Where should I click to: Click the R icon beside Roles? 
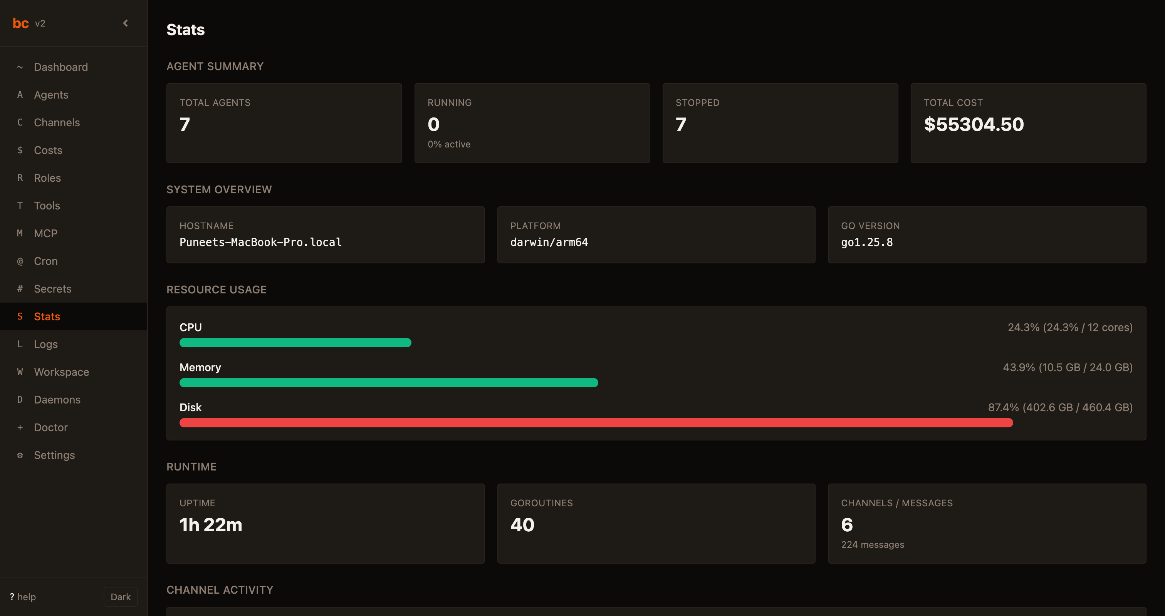coord(20,177)
